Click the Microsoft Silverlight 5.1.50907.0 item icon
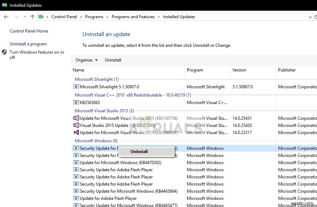Viewport: 317px width, 207px height. tap(76, 87)
